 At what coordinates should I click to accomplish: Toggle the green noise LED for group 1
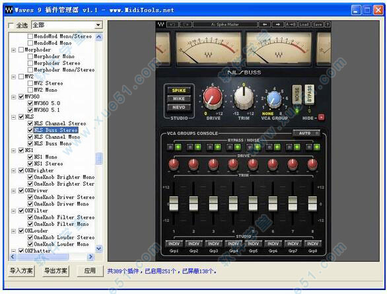[178, 147]
